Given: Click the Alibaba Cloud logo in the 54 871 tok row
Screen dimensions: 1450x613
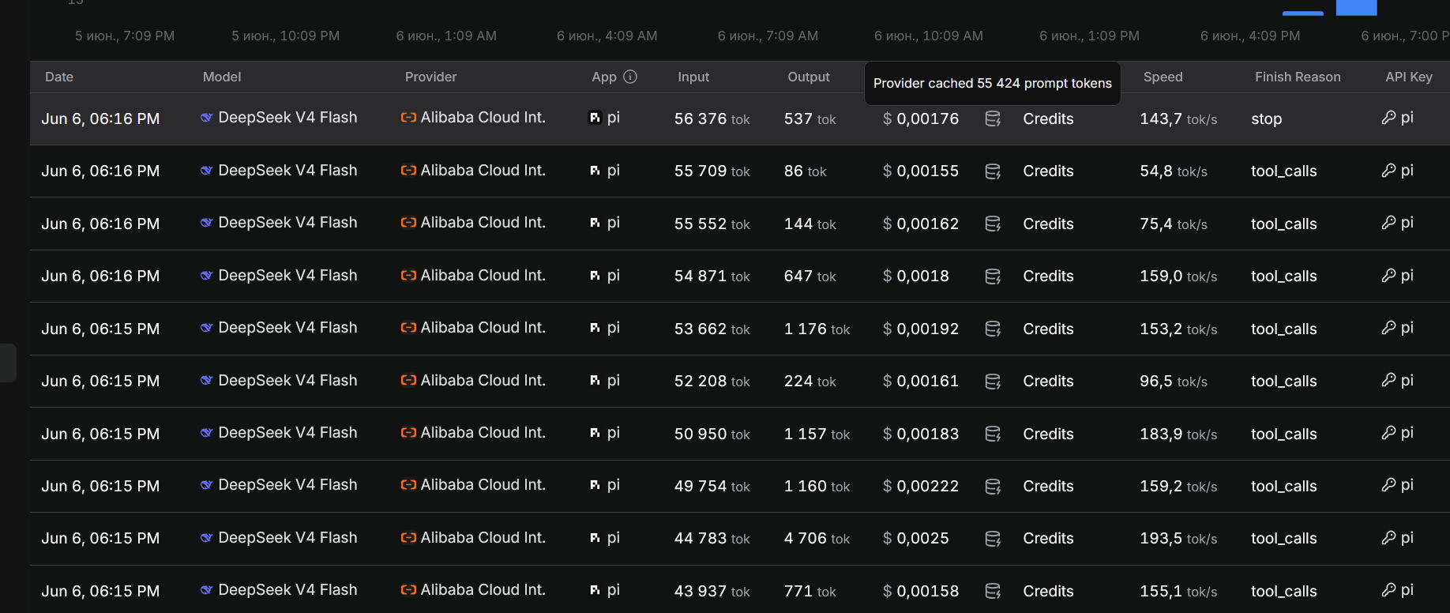Looking at the screenshot, I should 408,276.
